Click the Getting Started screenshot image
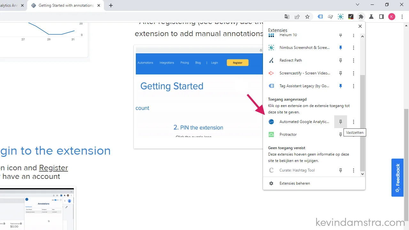Viewport: 409px width, 230px height. pyautogui.click(x=198, y=97)
